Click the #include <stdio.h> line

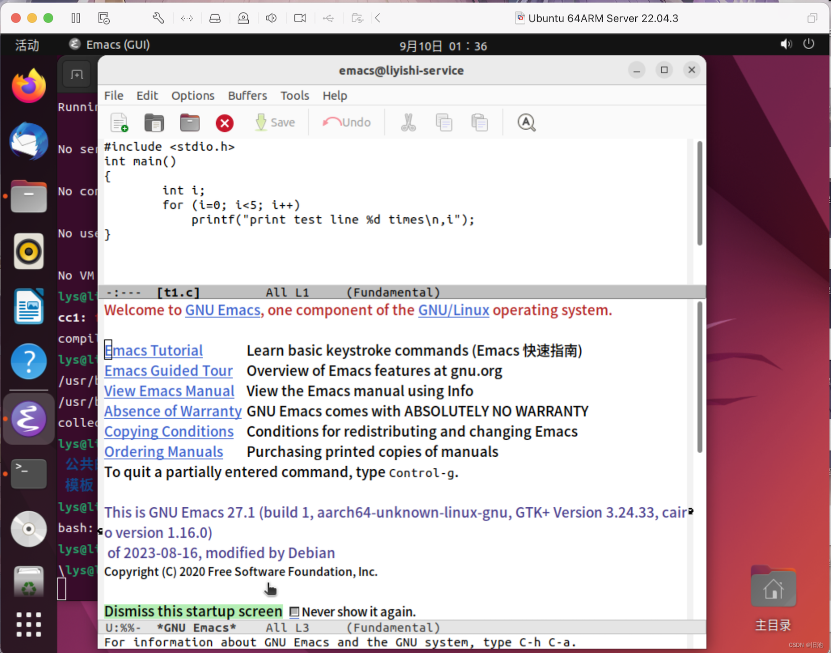click(x=169, y=147)
